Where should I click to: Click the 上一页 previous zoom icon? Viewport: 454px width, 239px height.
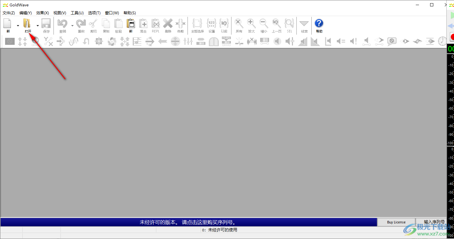[x=277, y=24]
